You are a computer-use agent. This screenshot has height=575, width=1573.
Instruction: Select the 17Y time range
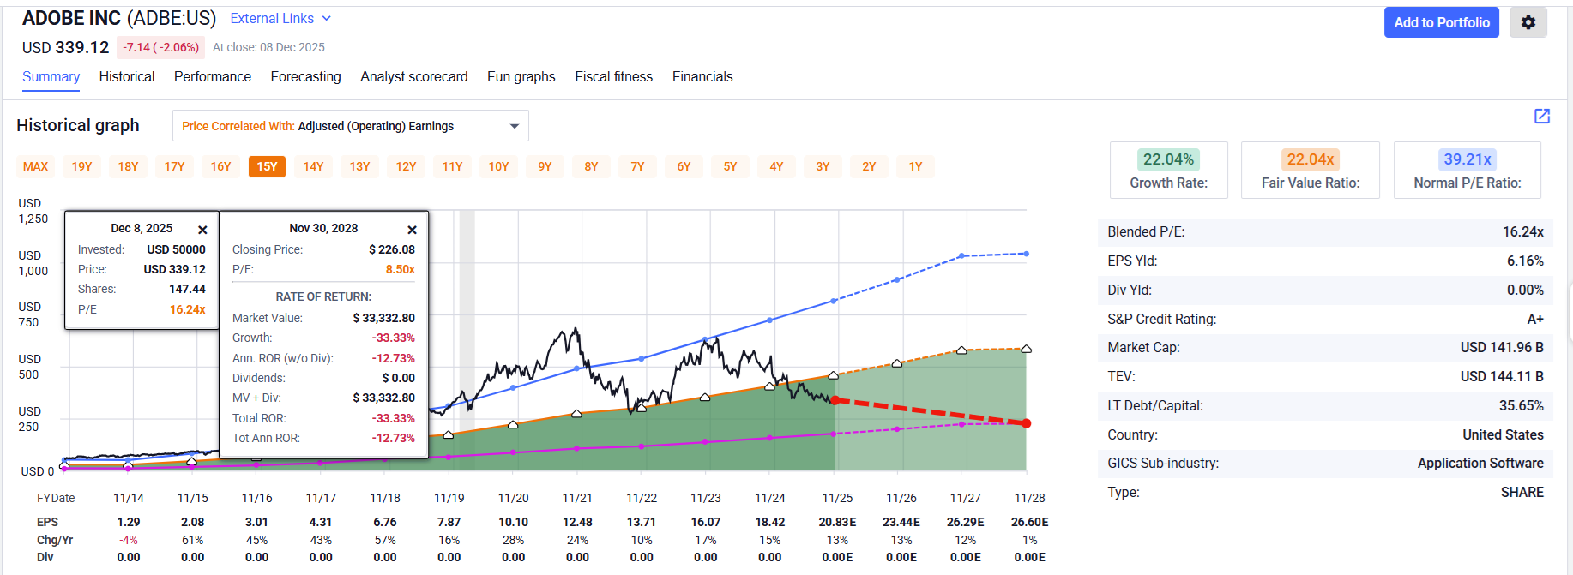[x=175, y=166]
